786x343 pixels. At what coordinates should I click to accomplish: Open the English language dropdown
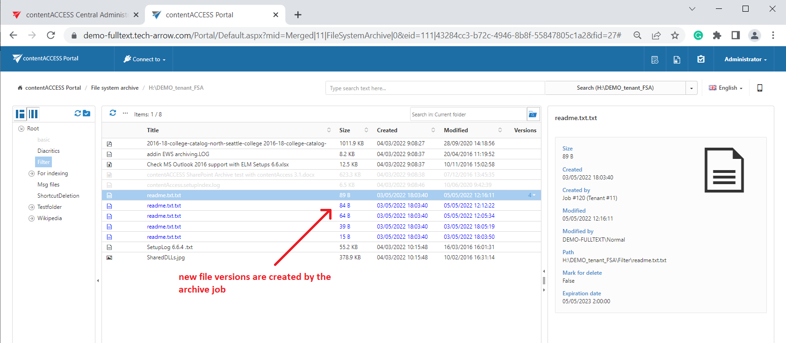coord(725,88)
